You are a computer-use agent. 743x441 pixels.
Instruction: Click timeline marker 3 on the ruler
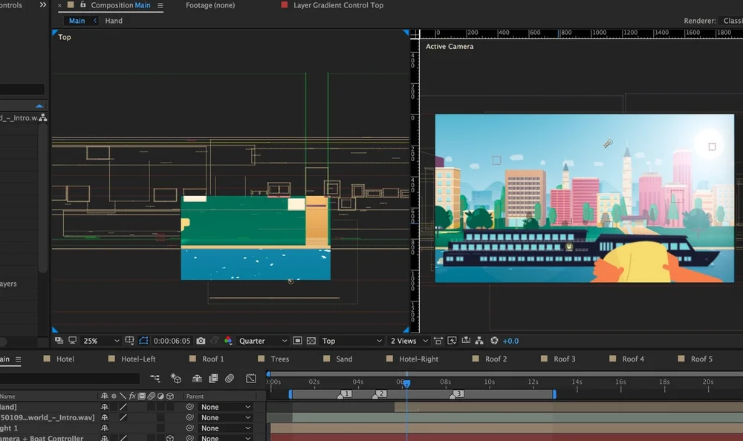[458, 394]
